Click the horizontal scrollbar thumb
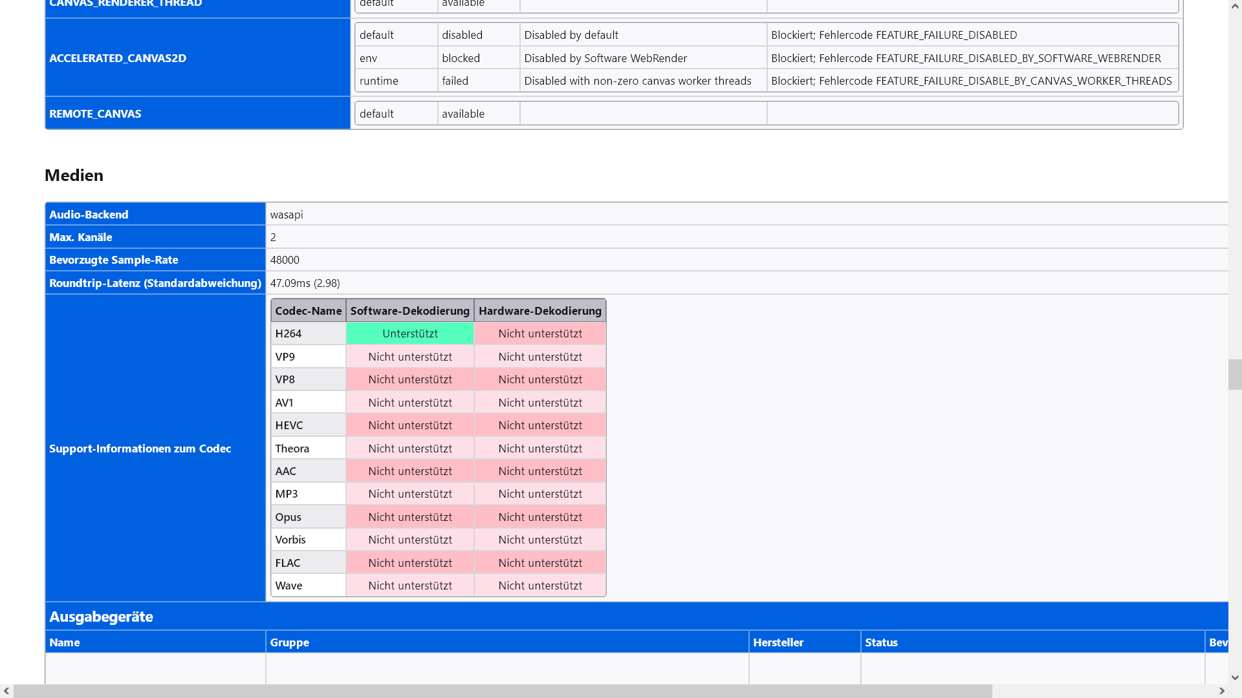The image size is (1242, 698). click(503, 691)
